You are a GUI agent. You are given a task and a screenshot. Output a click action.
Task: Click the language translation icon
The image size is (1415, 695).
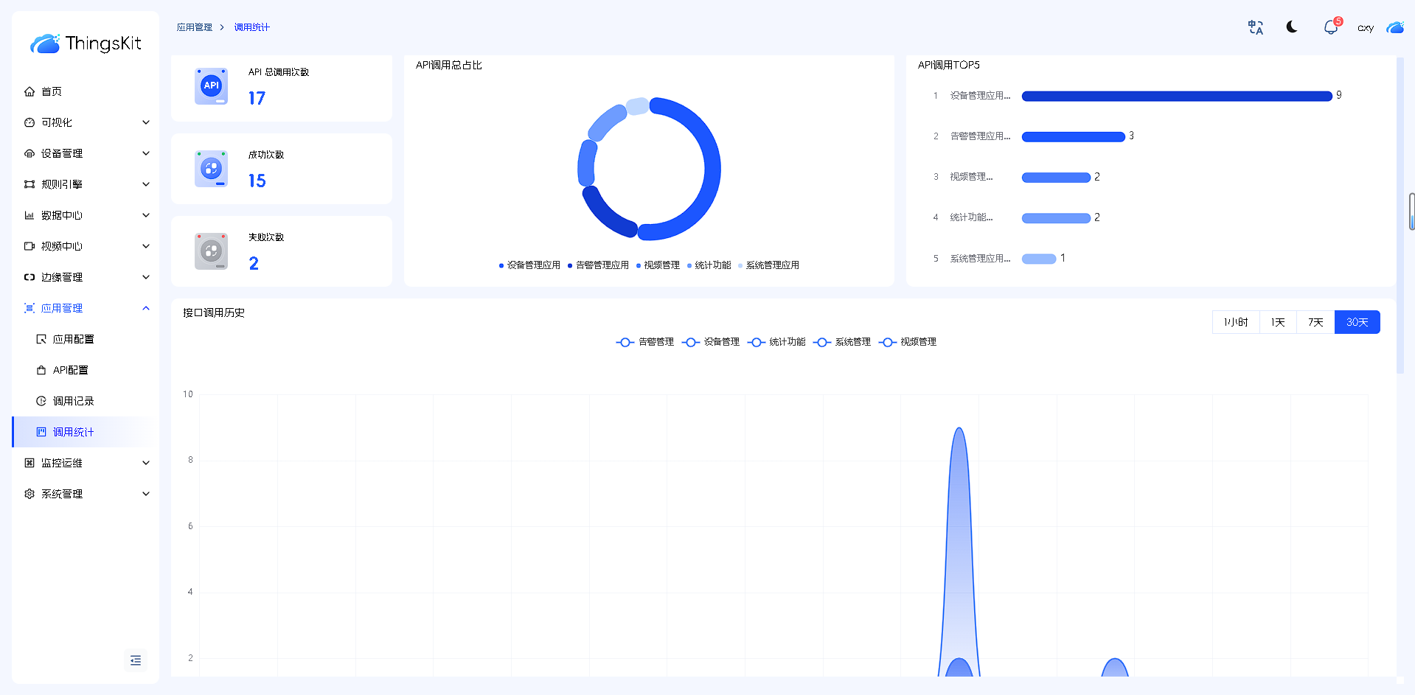[1255, 28]
